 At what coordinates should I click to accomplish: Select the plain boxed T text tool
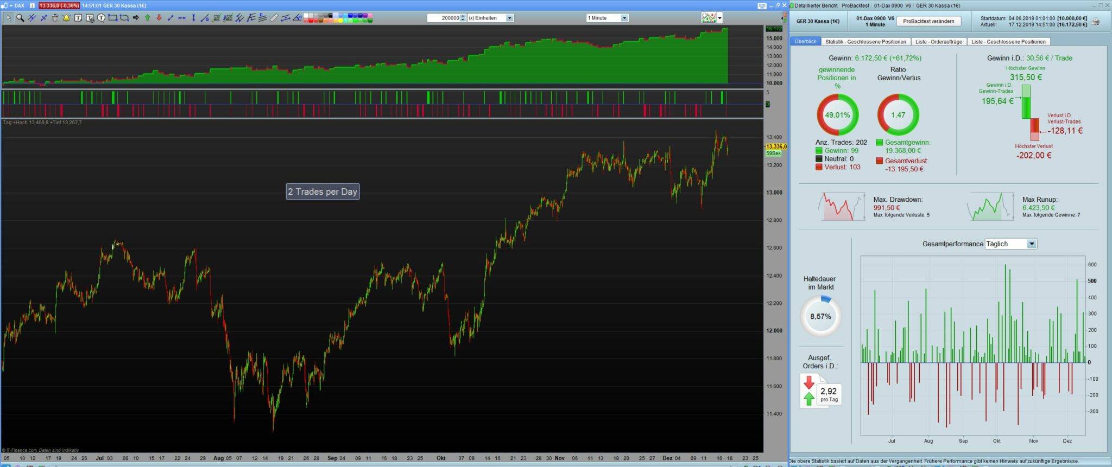pos(78,18)
